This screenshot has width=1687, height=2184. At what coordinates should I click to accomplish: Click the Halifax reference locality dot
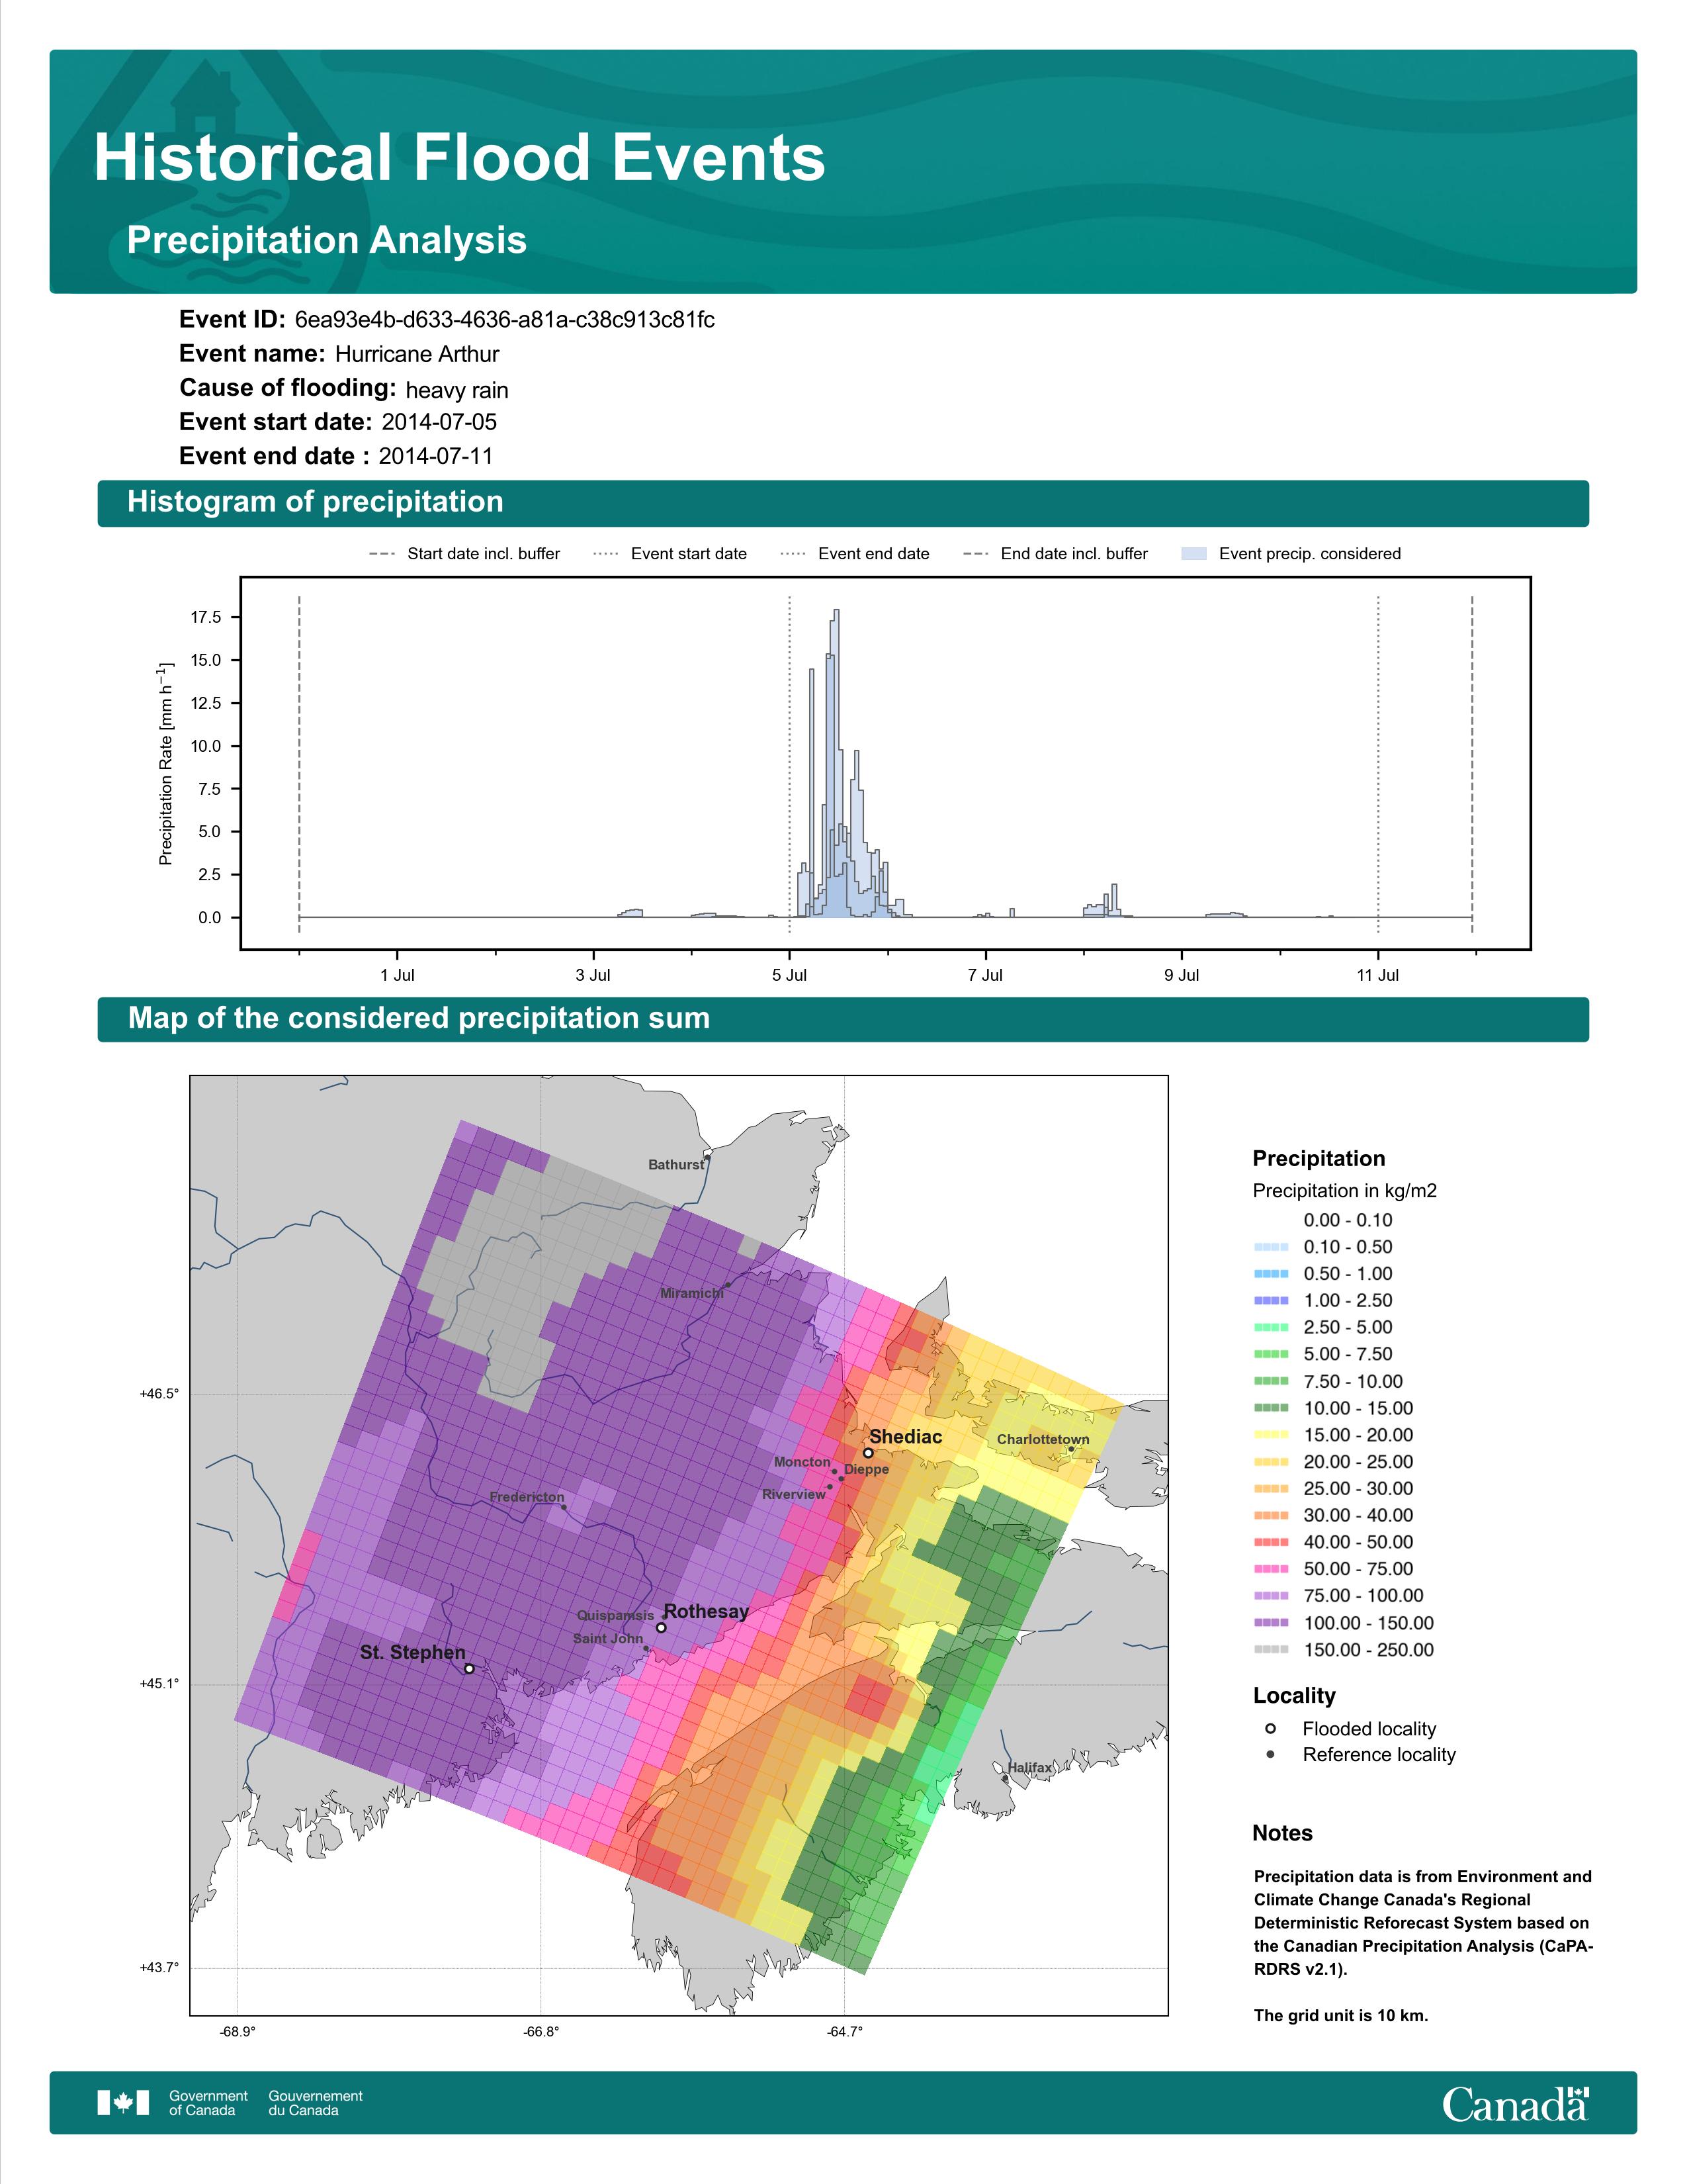coord(1006,1778)
